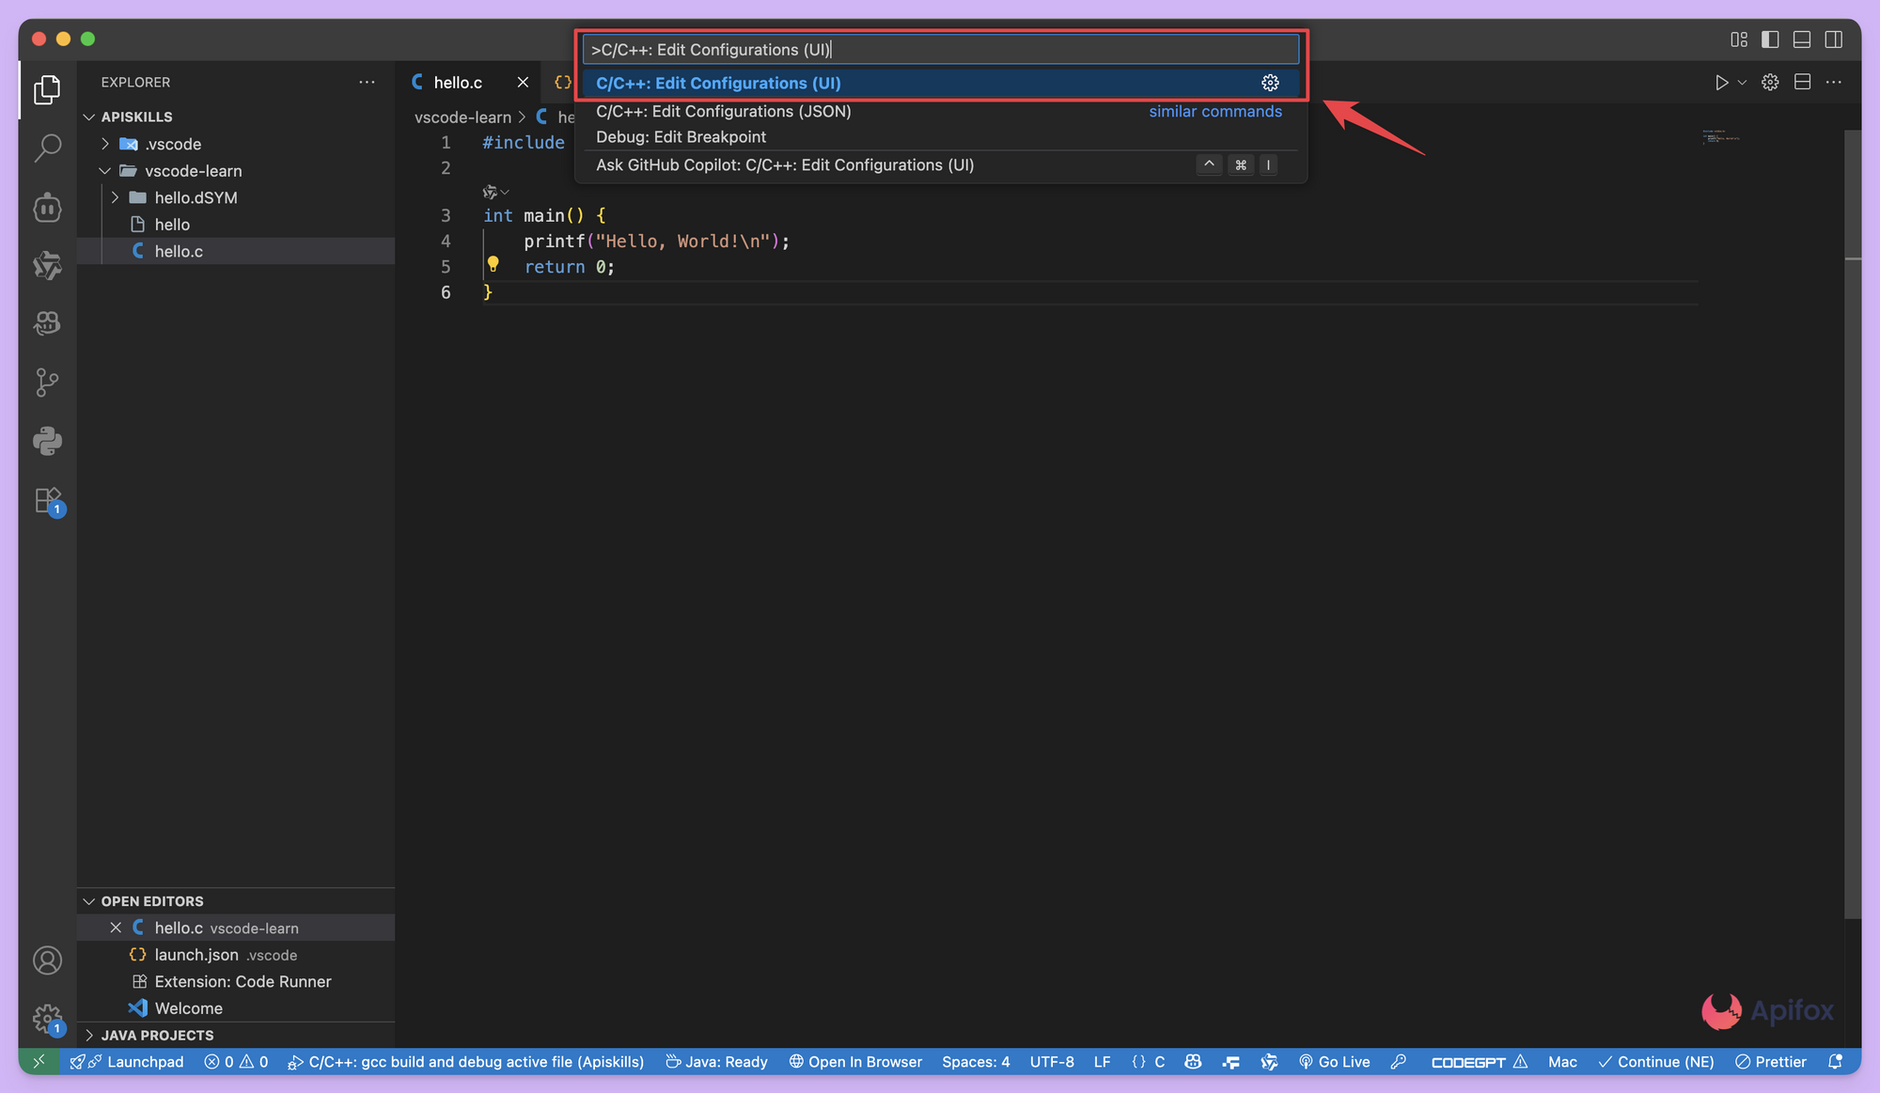Open the Extensions view in the Activity Bar
Screen dimensions: 1880x1093
point(47,501)
